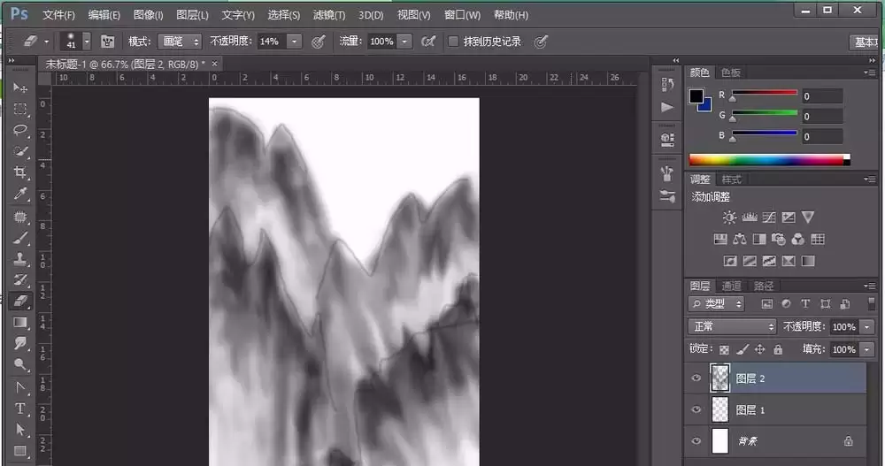Image resolution: width=885 pixels, height=466 pixels.
Task: Click the background color swatch
Action: [705, 105]
